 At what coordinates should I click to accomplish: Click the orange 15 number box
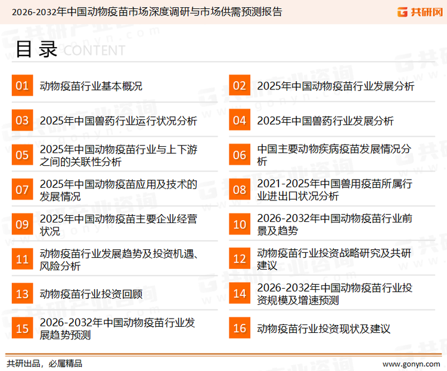[22, 328]
